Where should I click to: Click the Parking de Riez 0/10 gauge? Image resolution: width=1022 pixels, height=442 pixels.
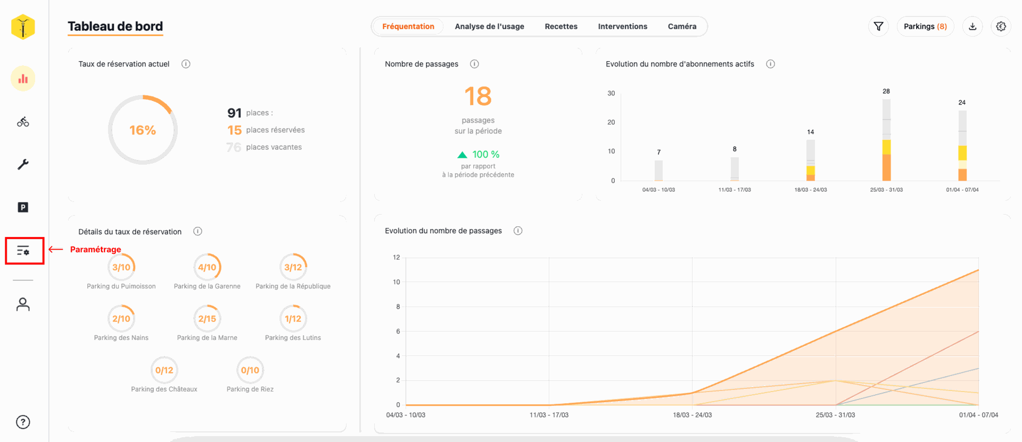click(x=250, y=370)
